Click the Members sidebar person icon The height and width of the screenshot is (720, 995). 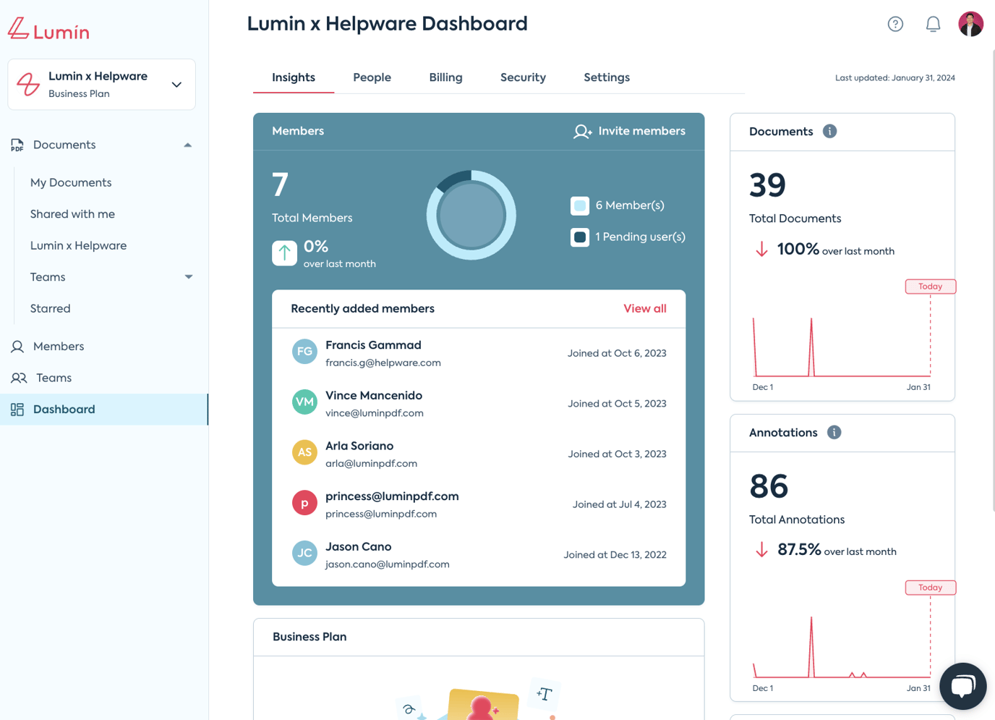click(17, 347)
